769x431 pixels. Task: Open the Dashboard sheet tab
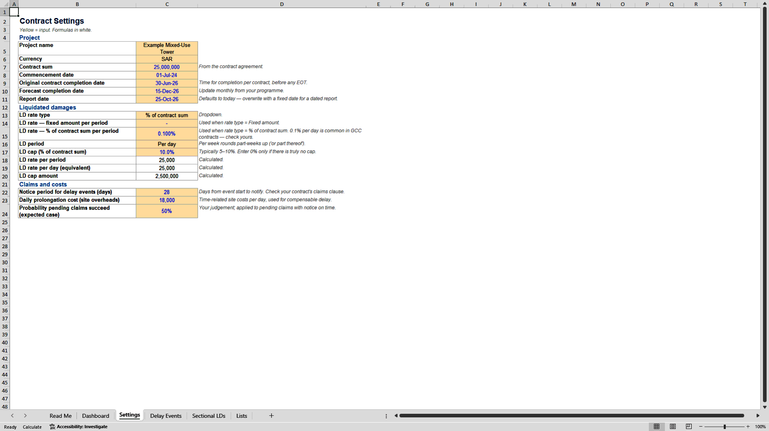(95, 416)
